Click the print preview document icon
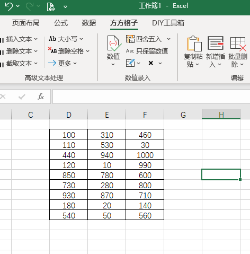 click(x=50, y=6)
